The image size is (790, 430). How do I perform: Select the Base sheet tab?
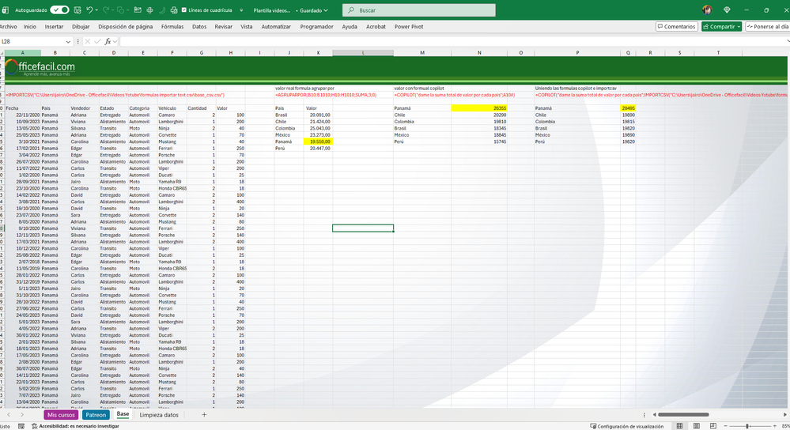point(123,414)
